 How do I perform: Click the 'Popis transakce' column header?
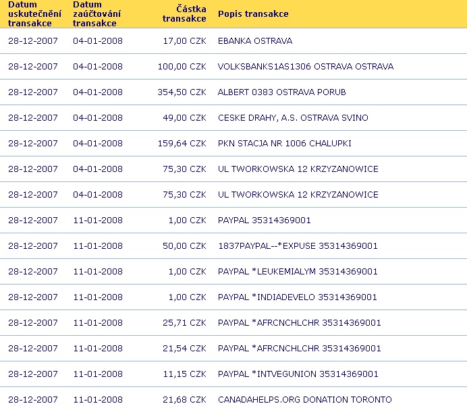point(253,13)
